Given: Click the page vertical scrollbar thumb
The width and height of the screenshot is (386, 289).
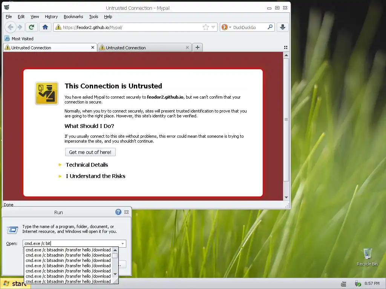Looking at the screenshot, I should (x=286, y=120).
